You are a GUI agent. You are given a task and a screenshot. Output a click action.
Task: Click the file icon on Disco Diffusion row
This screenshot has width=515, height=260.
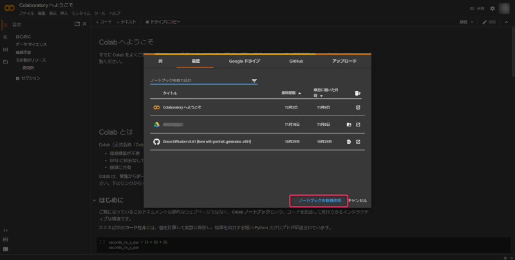point(349,142)
